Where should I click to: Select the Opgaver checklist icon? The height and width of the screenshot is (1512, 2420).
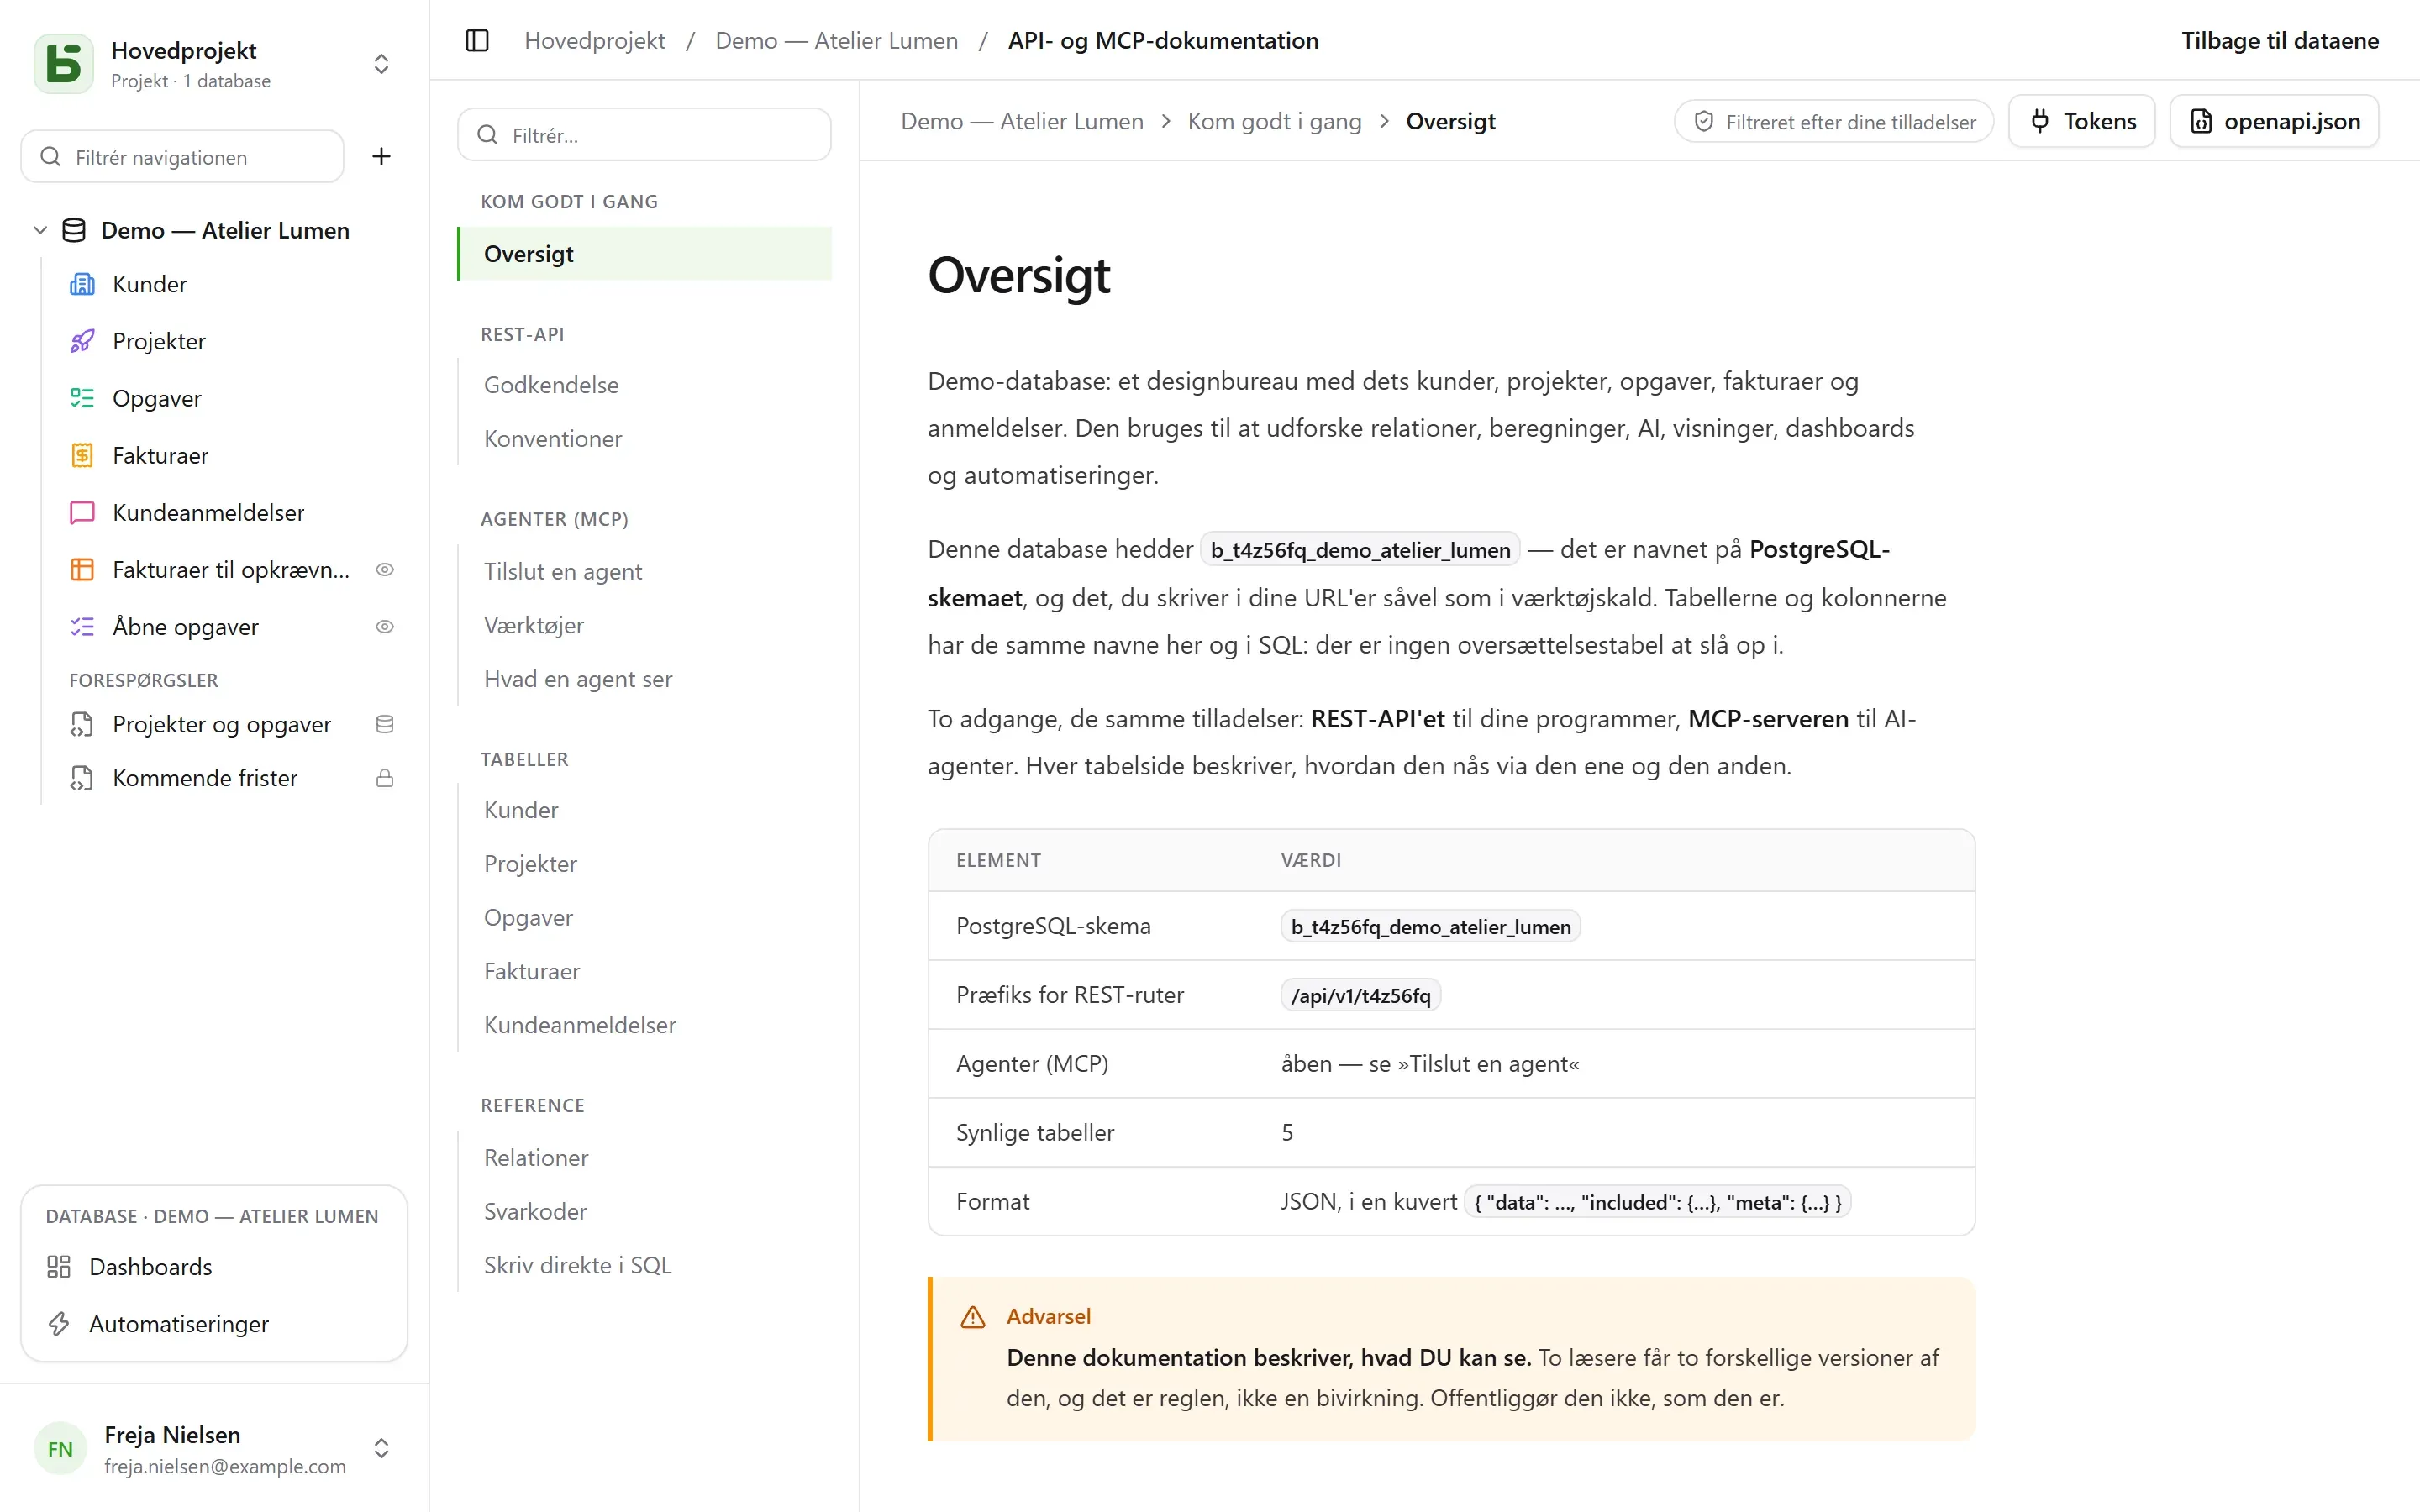82,398
